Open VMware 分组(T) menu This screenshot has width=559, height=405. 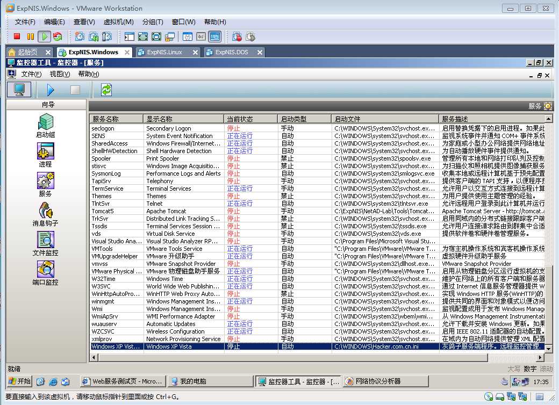(x=153, y=22)
